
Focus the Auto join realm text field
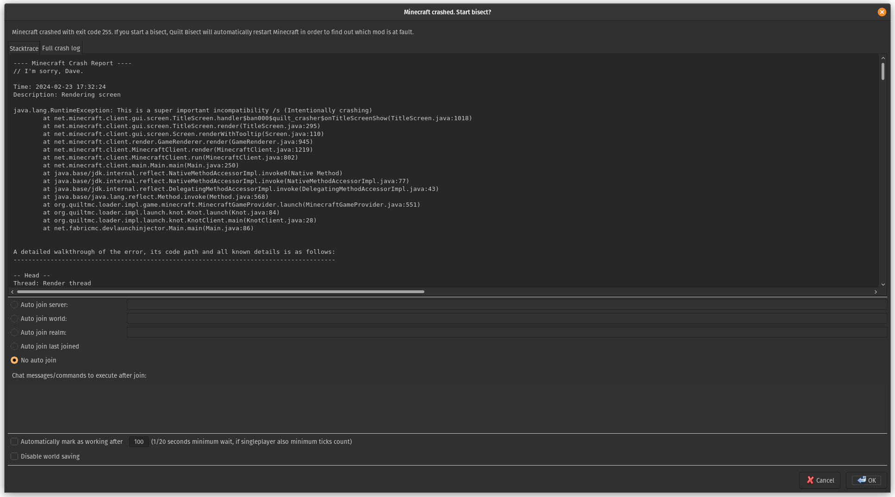(507, 332)
